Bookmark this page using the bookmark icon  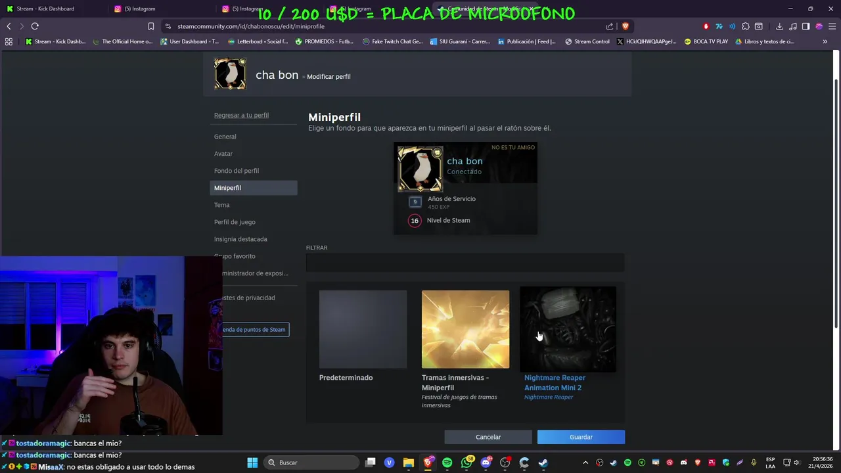tap(151, 26)
